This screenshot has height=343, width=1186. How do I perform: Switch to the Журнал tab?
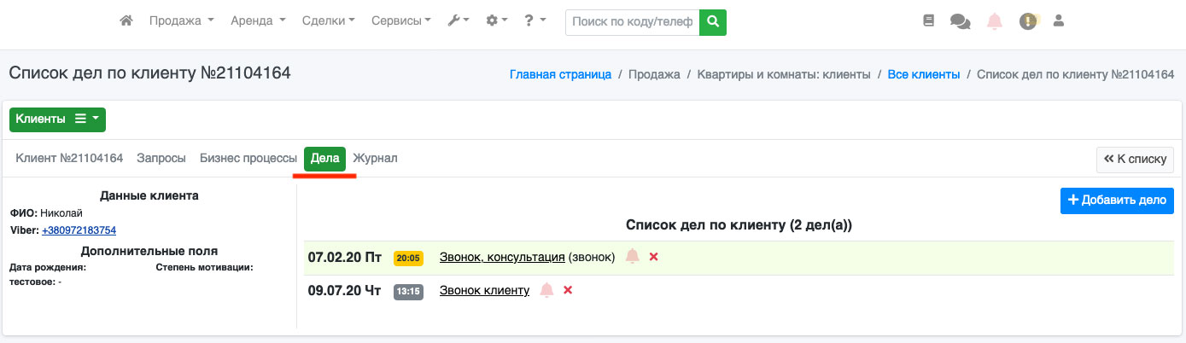[x=375, y=159]
